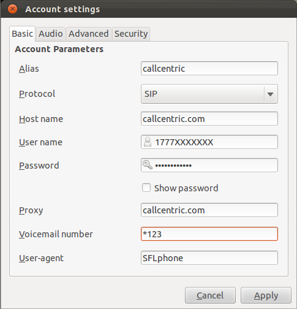Open the Protocol dropdown arrow

point(270,94)
